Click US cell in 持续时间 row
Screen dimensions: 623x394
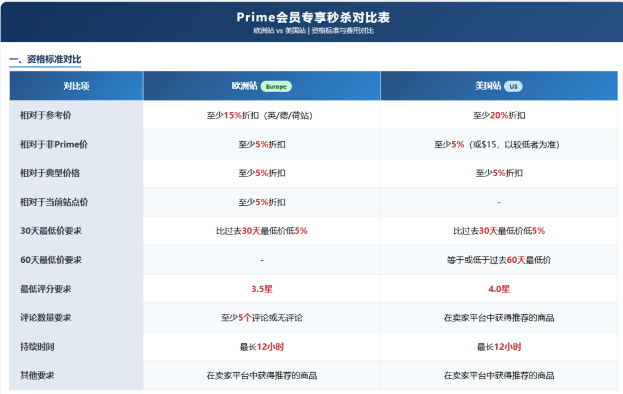[499, 346]
